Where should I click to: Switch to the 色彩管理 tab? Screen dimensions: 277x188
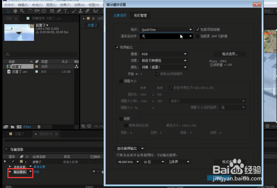point(140,16)
